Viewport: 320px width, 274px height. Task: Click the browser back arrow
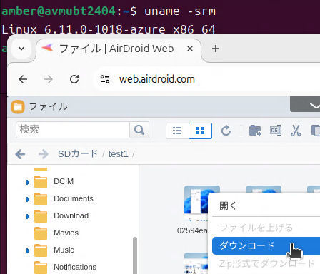point(23,79)
